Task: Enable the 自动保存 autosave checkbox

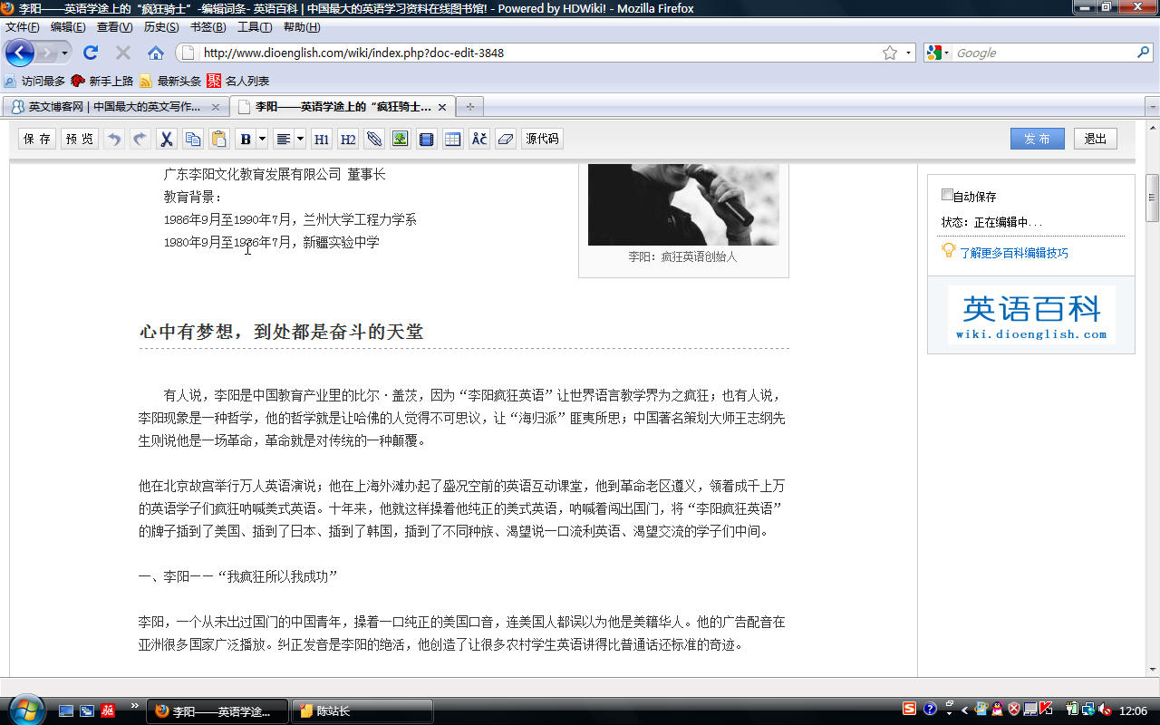Action: point(947,195)
